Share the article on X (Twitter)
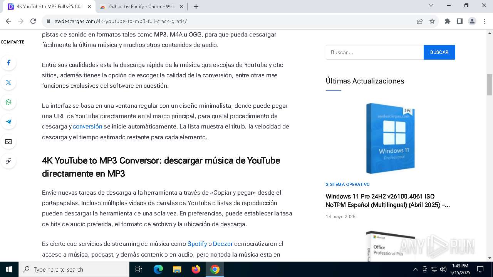Viewport: 493px width, 277px height. (x=8, y=82)
